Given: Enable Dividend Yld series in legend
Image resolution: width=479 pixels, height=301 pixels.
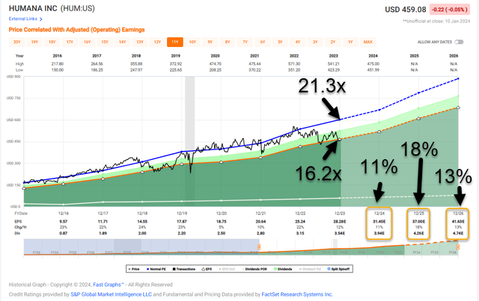Looking at the screenshot, I should [x=310, y=269].
